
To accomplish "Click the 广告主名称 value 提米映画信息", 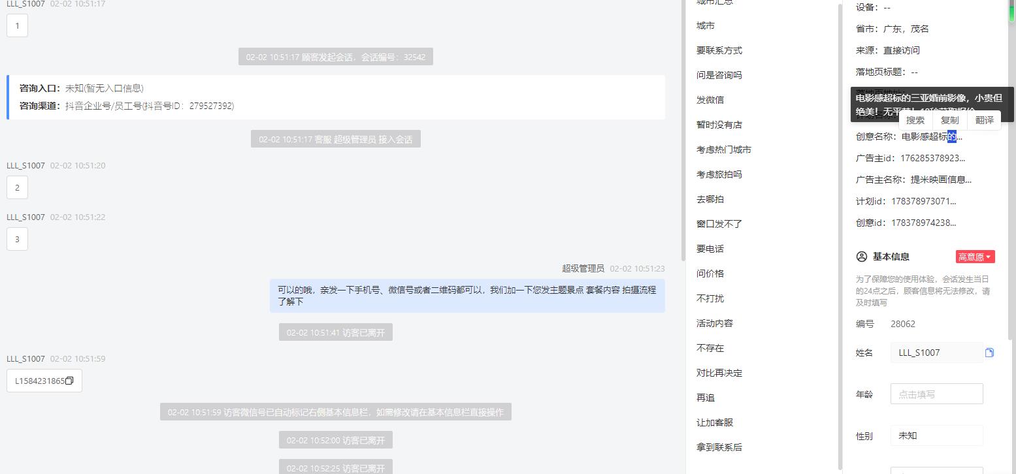I will pyautogui.click(x=941, y=180).
